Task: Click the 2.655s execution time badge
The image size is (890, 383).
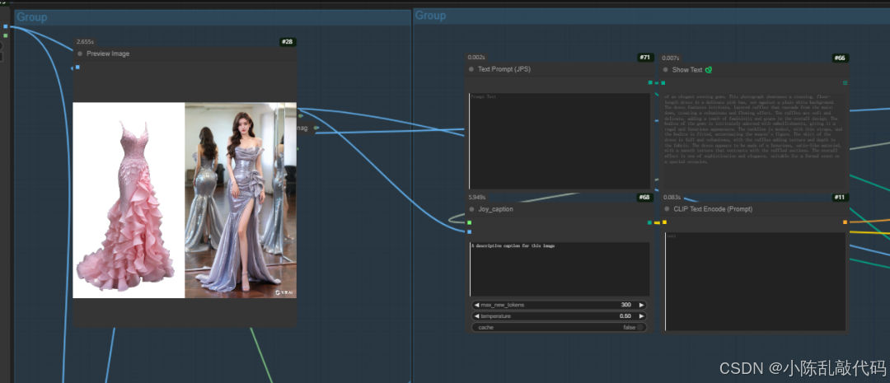Action: [x=85, y=42]
